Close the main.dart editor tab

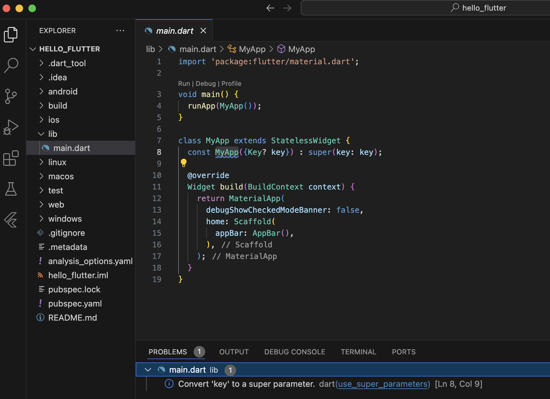[203, 31]
